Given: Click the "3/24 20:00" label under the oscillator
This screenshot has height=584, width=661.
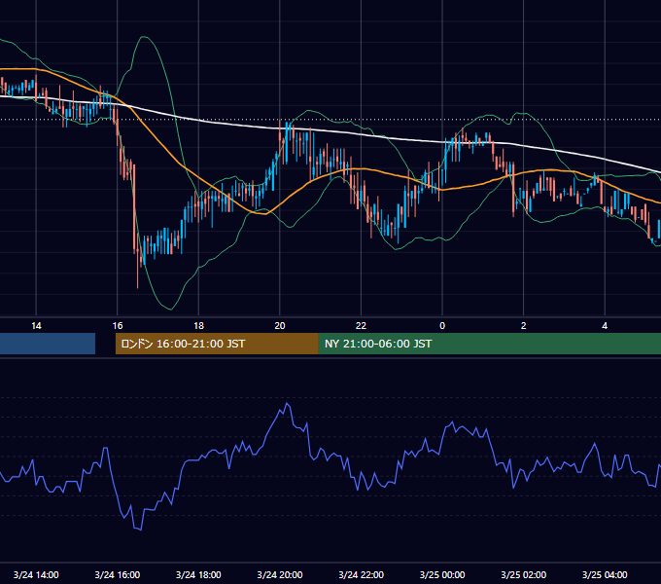Looking at the screenshot, I should pos(280,574).
